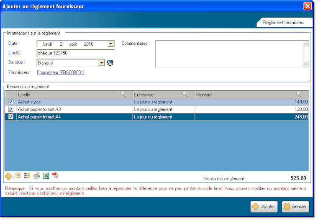Expand the Banque dropdown list

click(101, 63)
